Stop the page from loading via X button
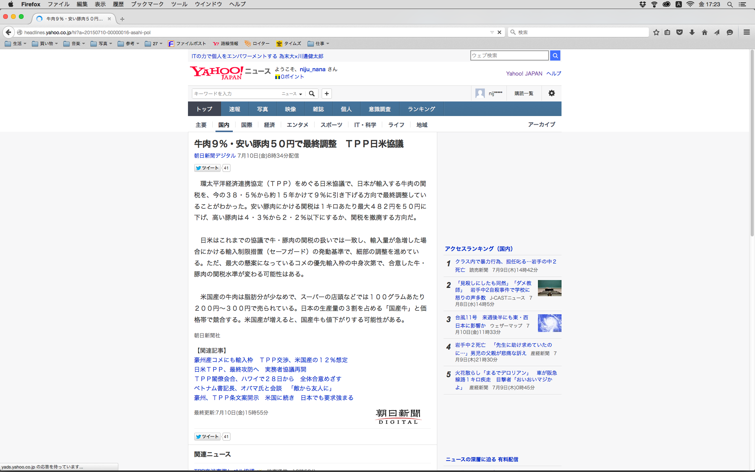The height and width of the screenshot is (472, 755). (x=499, y=32)
